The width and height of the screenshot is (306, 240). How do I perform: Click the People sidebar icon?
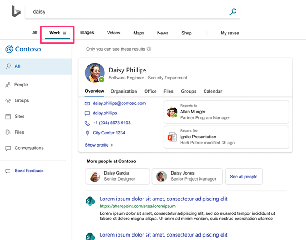coord(8,85)
